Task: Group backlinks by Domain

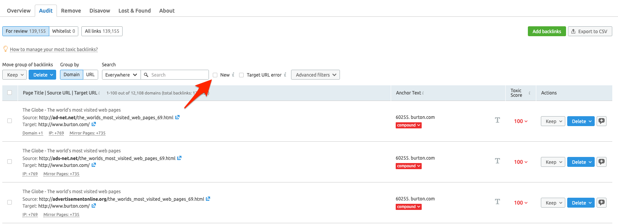Action: (x=71, y=75)
